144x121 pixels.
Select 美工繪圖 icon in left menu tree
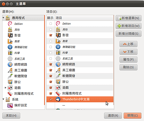click(x=10, y=70)
